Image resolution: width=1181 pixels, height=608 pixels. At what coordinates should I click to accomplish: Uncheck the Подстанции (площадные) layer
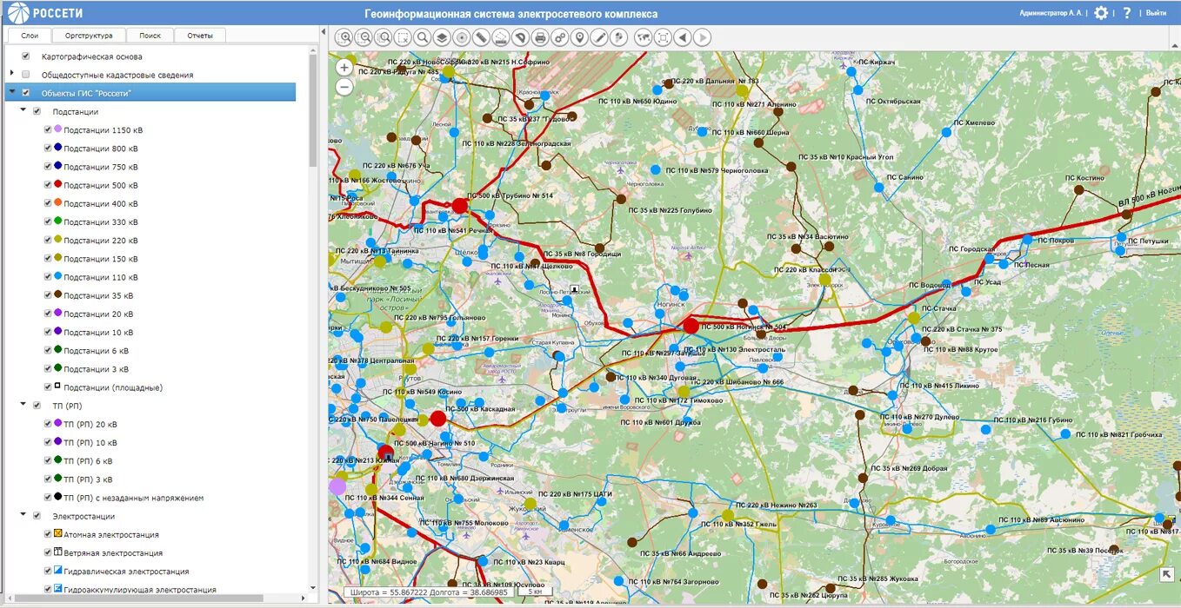pos(49,387)
